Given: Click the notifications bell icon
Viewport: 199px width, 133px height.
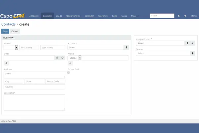Looking at the screenshot, I should 179,16.
